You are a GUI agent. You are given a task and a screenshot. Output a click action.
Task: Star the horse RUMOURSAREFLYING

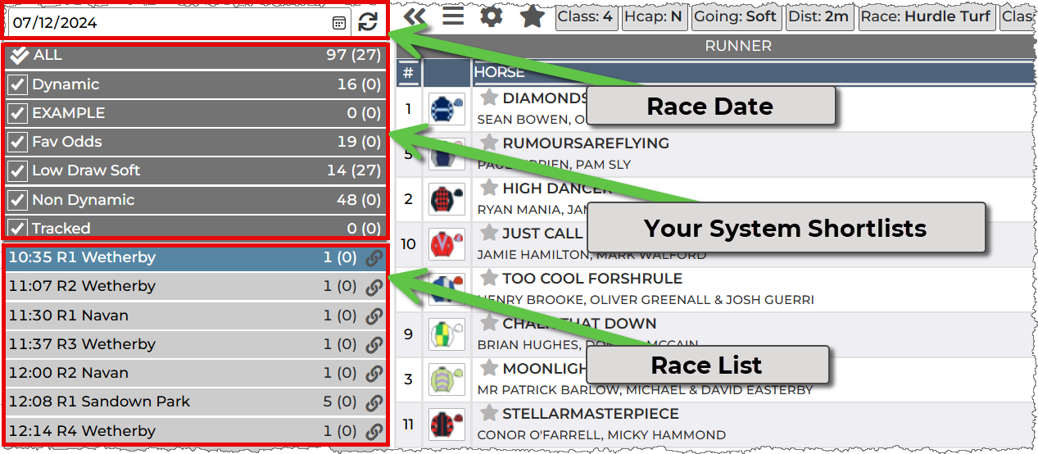tap(489, 143)
